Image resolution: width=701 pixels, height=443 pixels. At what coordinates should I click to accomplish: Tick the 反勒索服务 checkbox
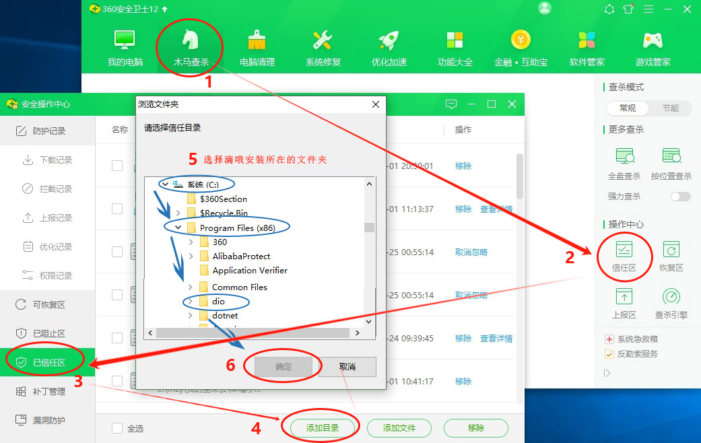[x=609, y=354]
